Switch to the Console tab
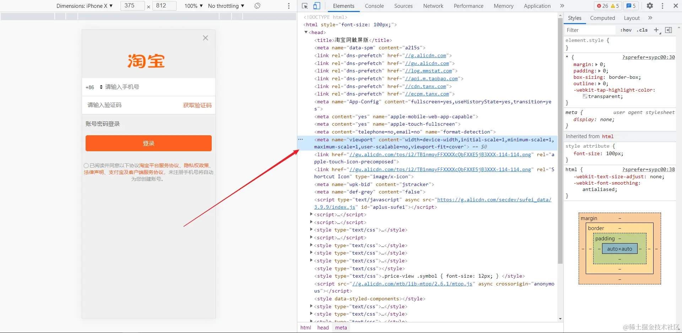The image size is (682, 333). pos(374,6)
